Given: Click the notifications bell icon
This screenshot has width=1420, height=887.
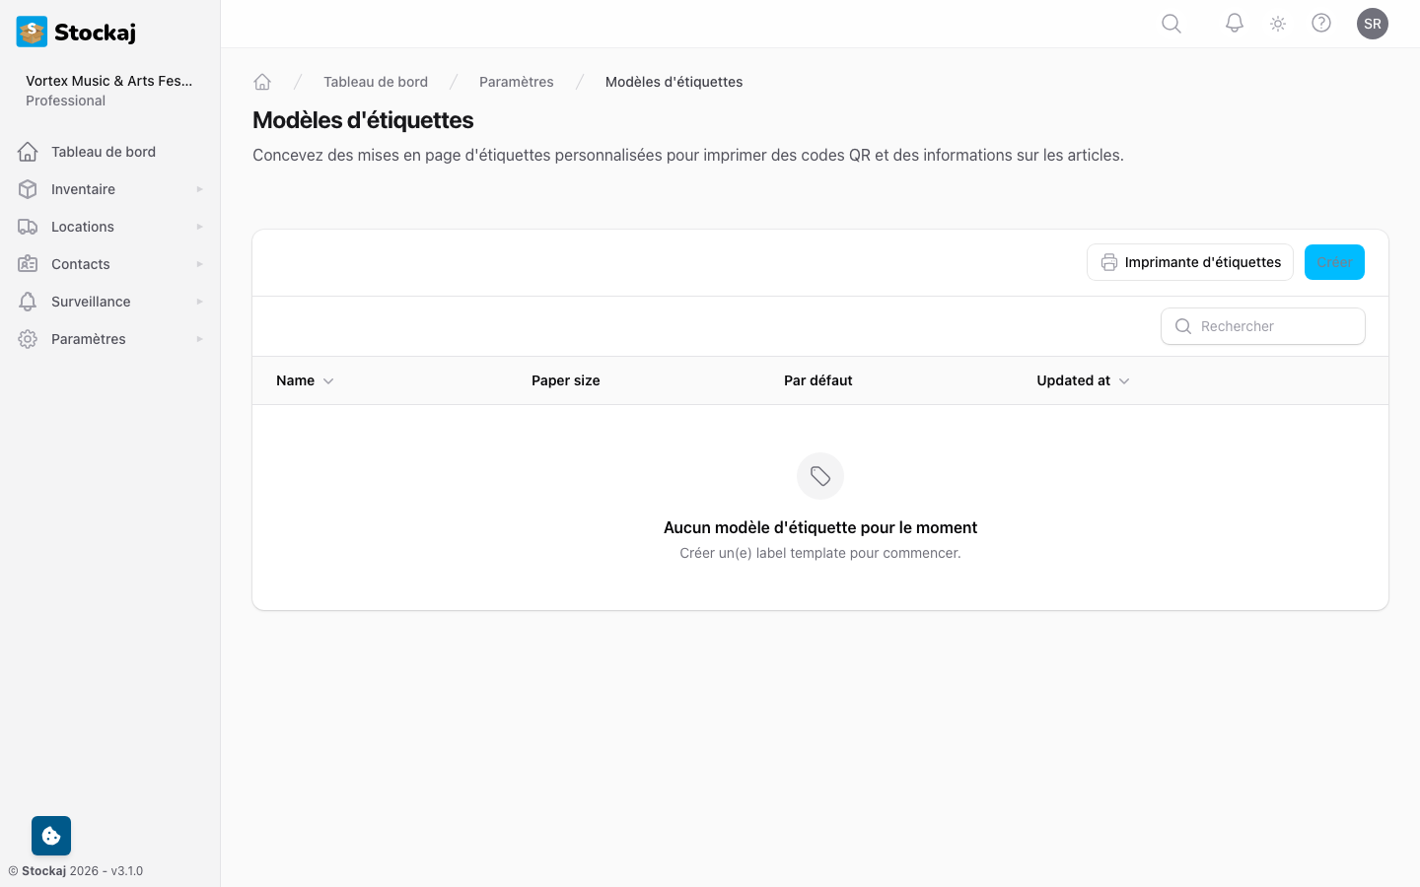Looking at the screenshot, I should coord(1234,23).
